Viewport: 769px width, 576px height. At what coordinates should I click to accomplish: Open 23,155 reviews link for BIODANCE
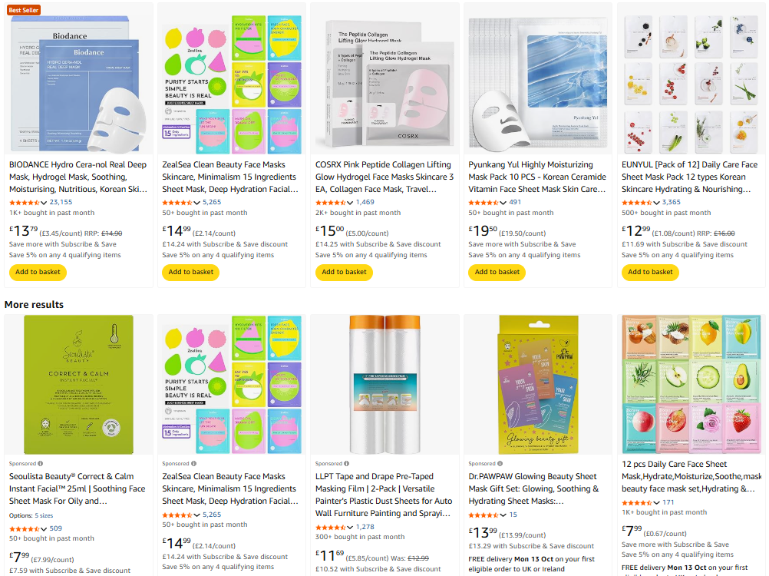61,202
